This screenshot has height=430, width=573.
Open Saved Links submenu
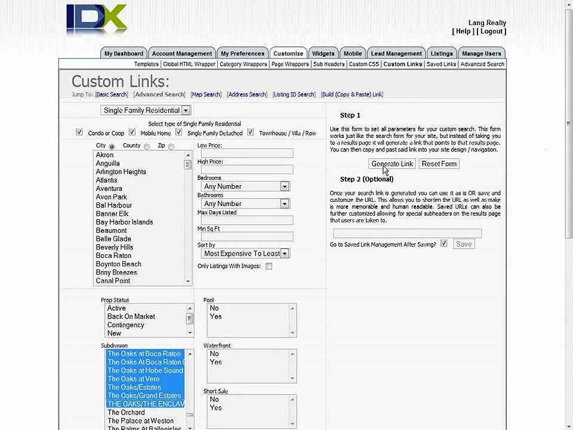point(442,64)
